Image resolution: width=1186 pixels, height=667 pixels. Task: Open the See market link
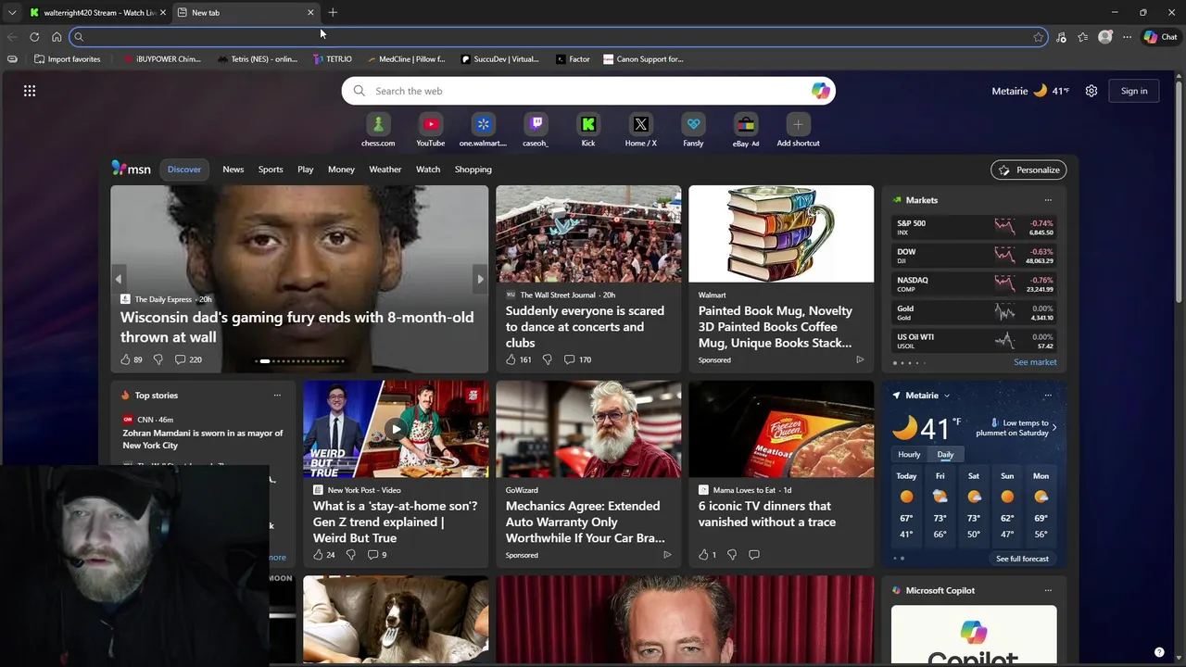coord(1035,362)
